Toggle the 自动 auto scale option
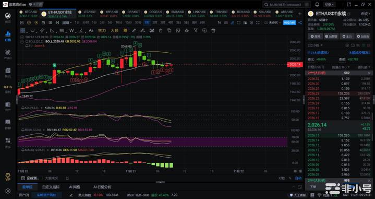The width and height of the screenshot is (375, 199). point(298,178)
